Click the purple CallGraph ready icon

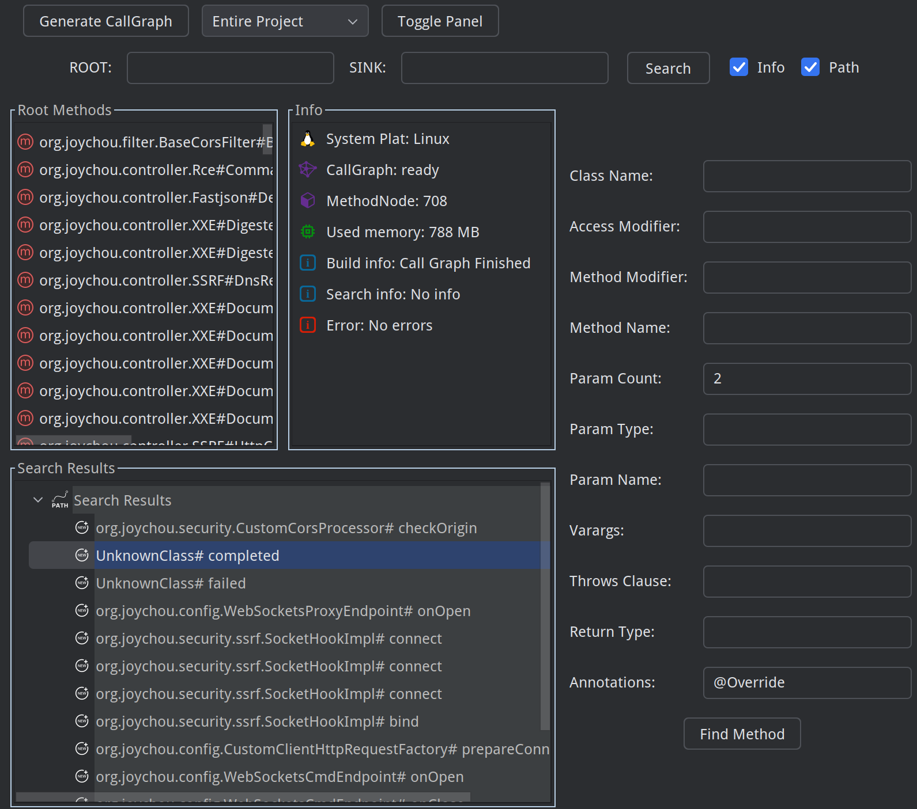[308, 170]
